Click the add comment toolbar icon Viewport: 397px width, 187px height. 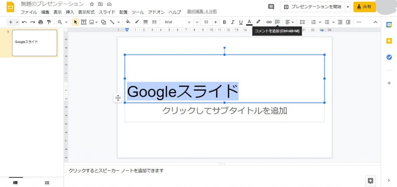tap(277, 22)
